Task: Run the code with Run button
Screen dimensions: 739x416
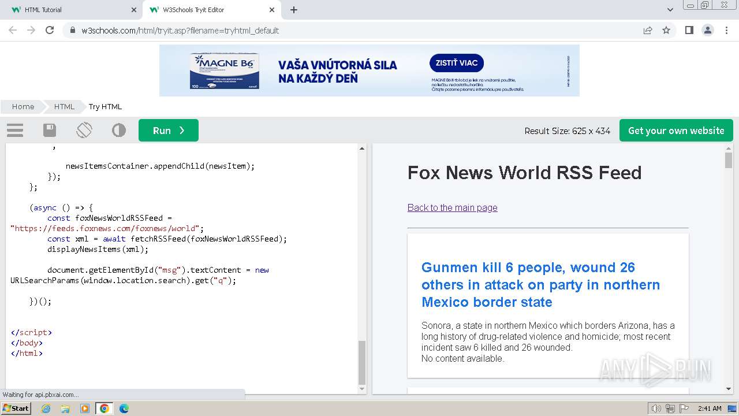Action: coord(169,130)
